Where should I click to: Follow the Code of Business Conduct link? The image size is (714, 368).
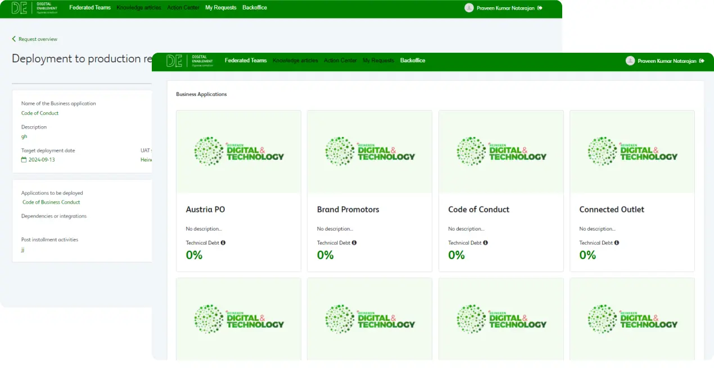tap(51, 202)
